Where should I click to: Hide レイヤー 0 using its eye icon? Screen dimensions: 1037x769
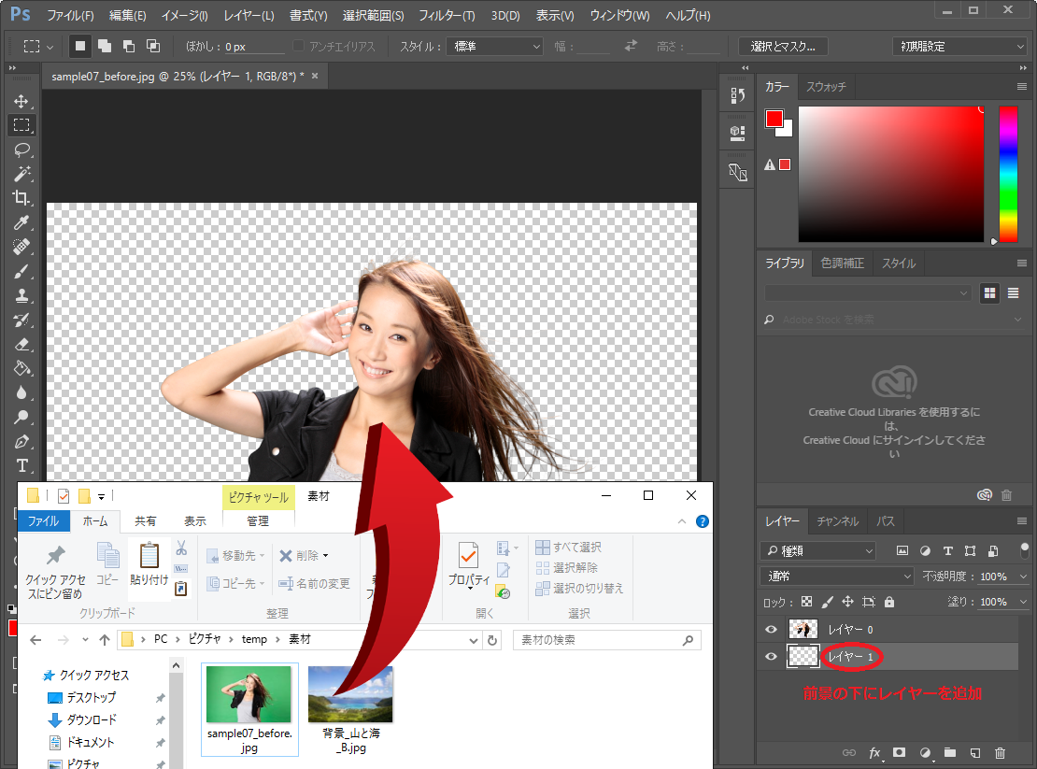(x=772, y=630)
